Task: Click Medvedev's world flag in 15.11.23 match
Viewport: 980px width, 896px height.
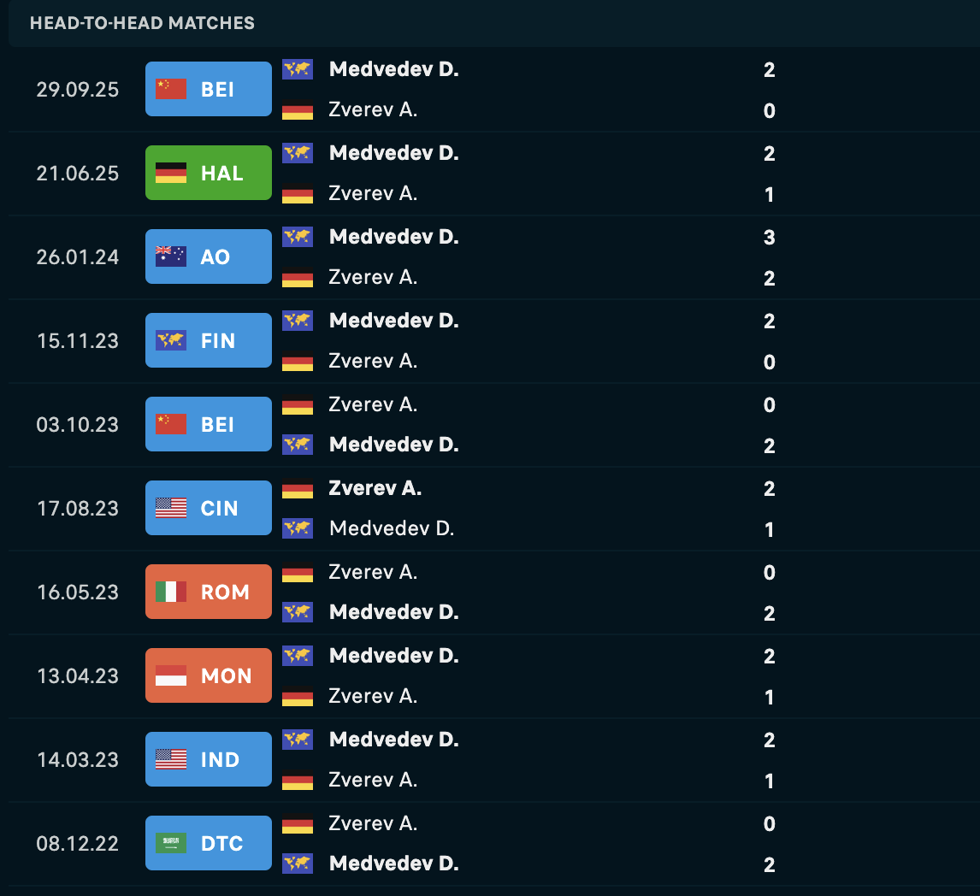Action: click(x=298, y=320)
